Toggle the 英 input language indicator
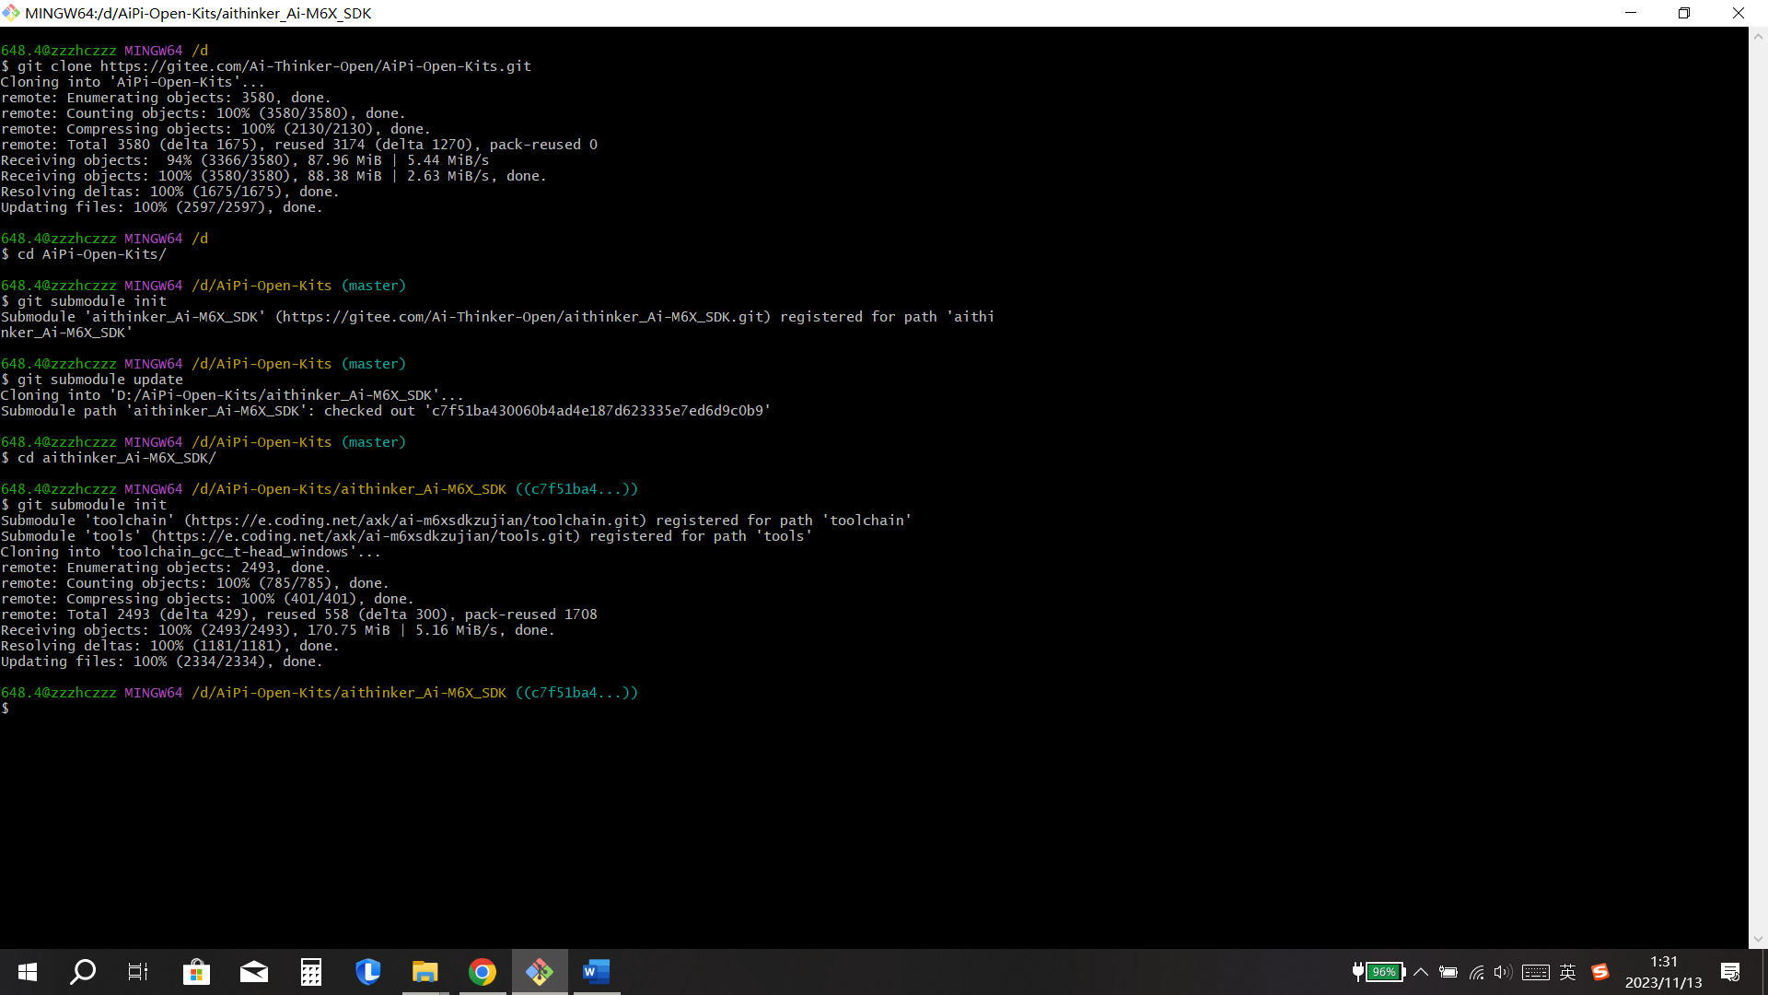This screenshot has width=1768, height=995. tap(1568, 972)
